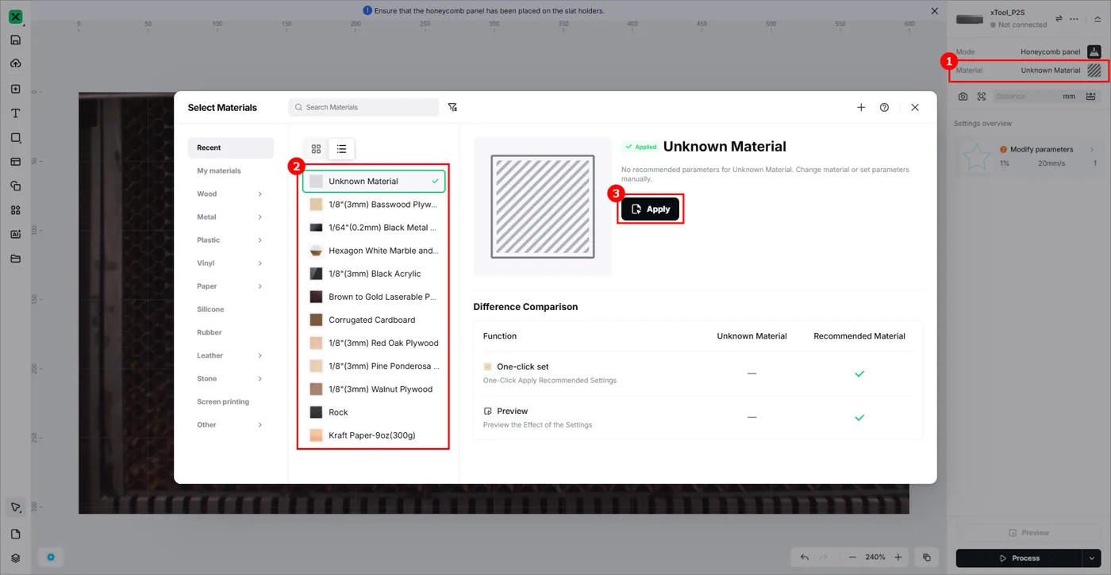Expand the Leather category
Screen dimensions: 1111x575
coord(260,355)
